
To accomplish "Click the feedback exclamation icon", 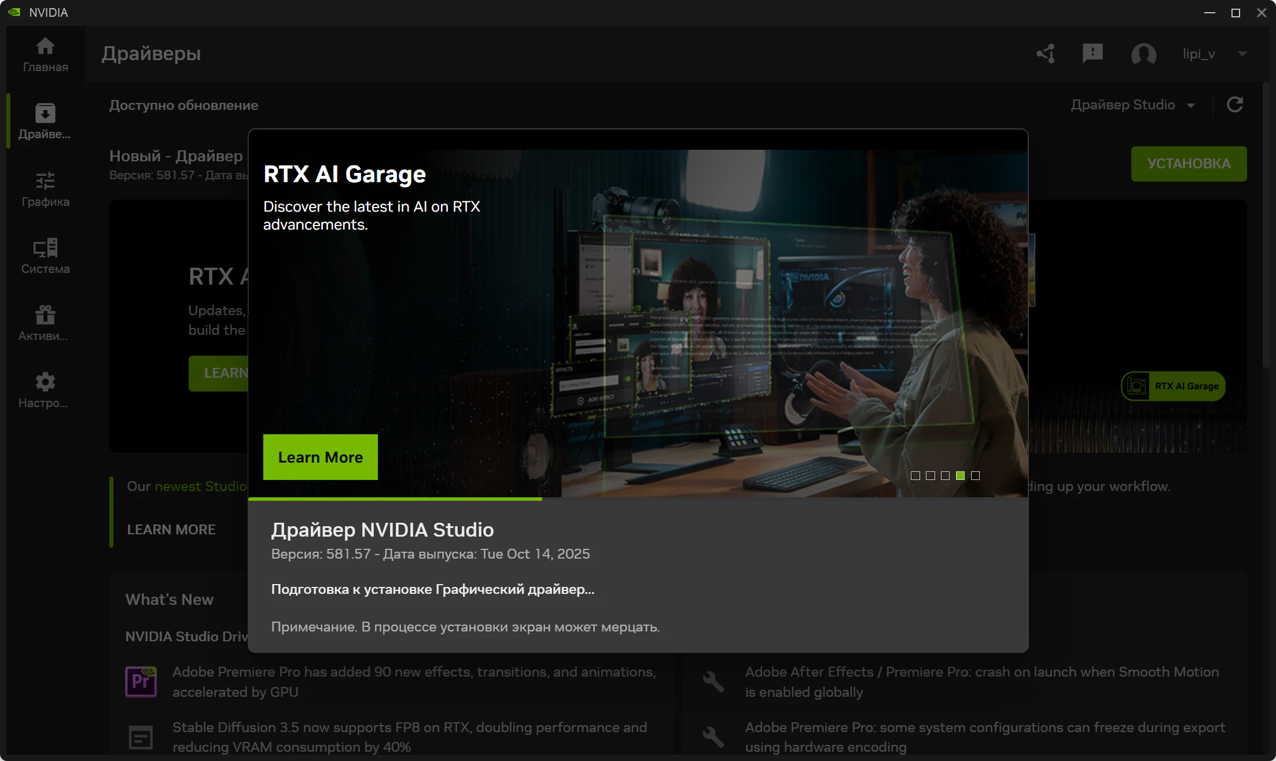I will (x=1093, y=54).
